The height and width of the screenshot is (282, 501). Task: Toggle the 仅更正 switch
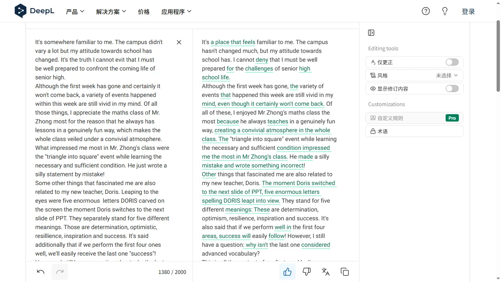pyautogui.click(x=452, y=62)
